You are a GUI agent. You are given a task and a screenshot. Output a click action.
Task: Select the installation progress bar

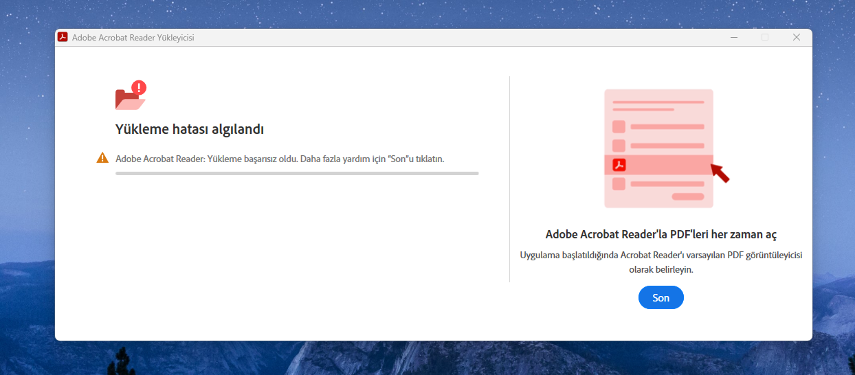coord(297,174)
